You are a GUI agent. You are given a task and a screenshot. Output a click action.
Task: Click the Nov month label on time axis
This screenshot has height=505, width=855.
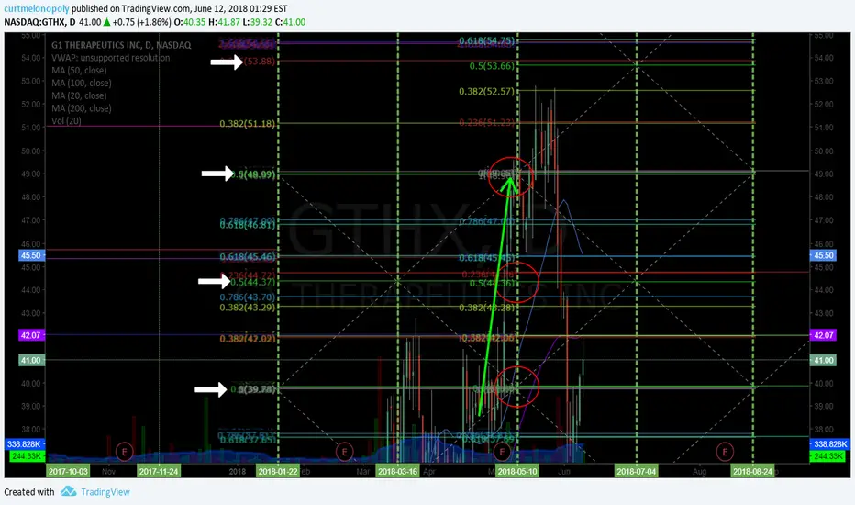[108, 471]
